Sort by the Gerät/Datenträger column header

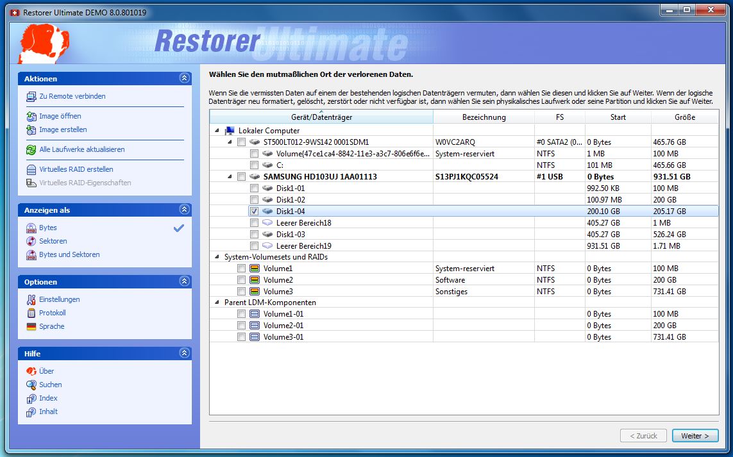321,117
